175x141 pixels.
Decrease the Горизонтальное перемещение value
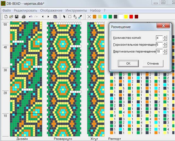tap(165, 46)
